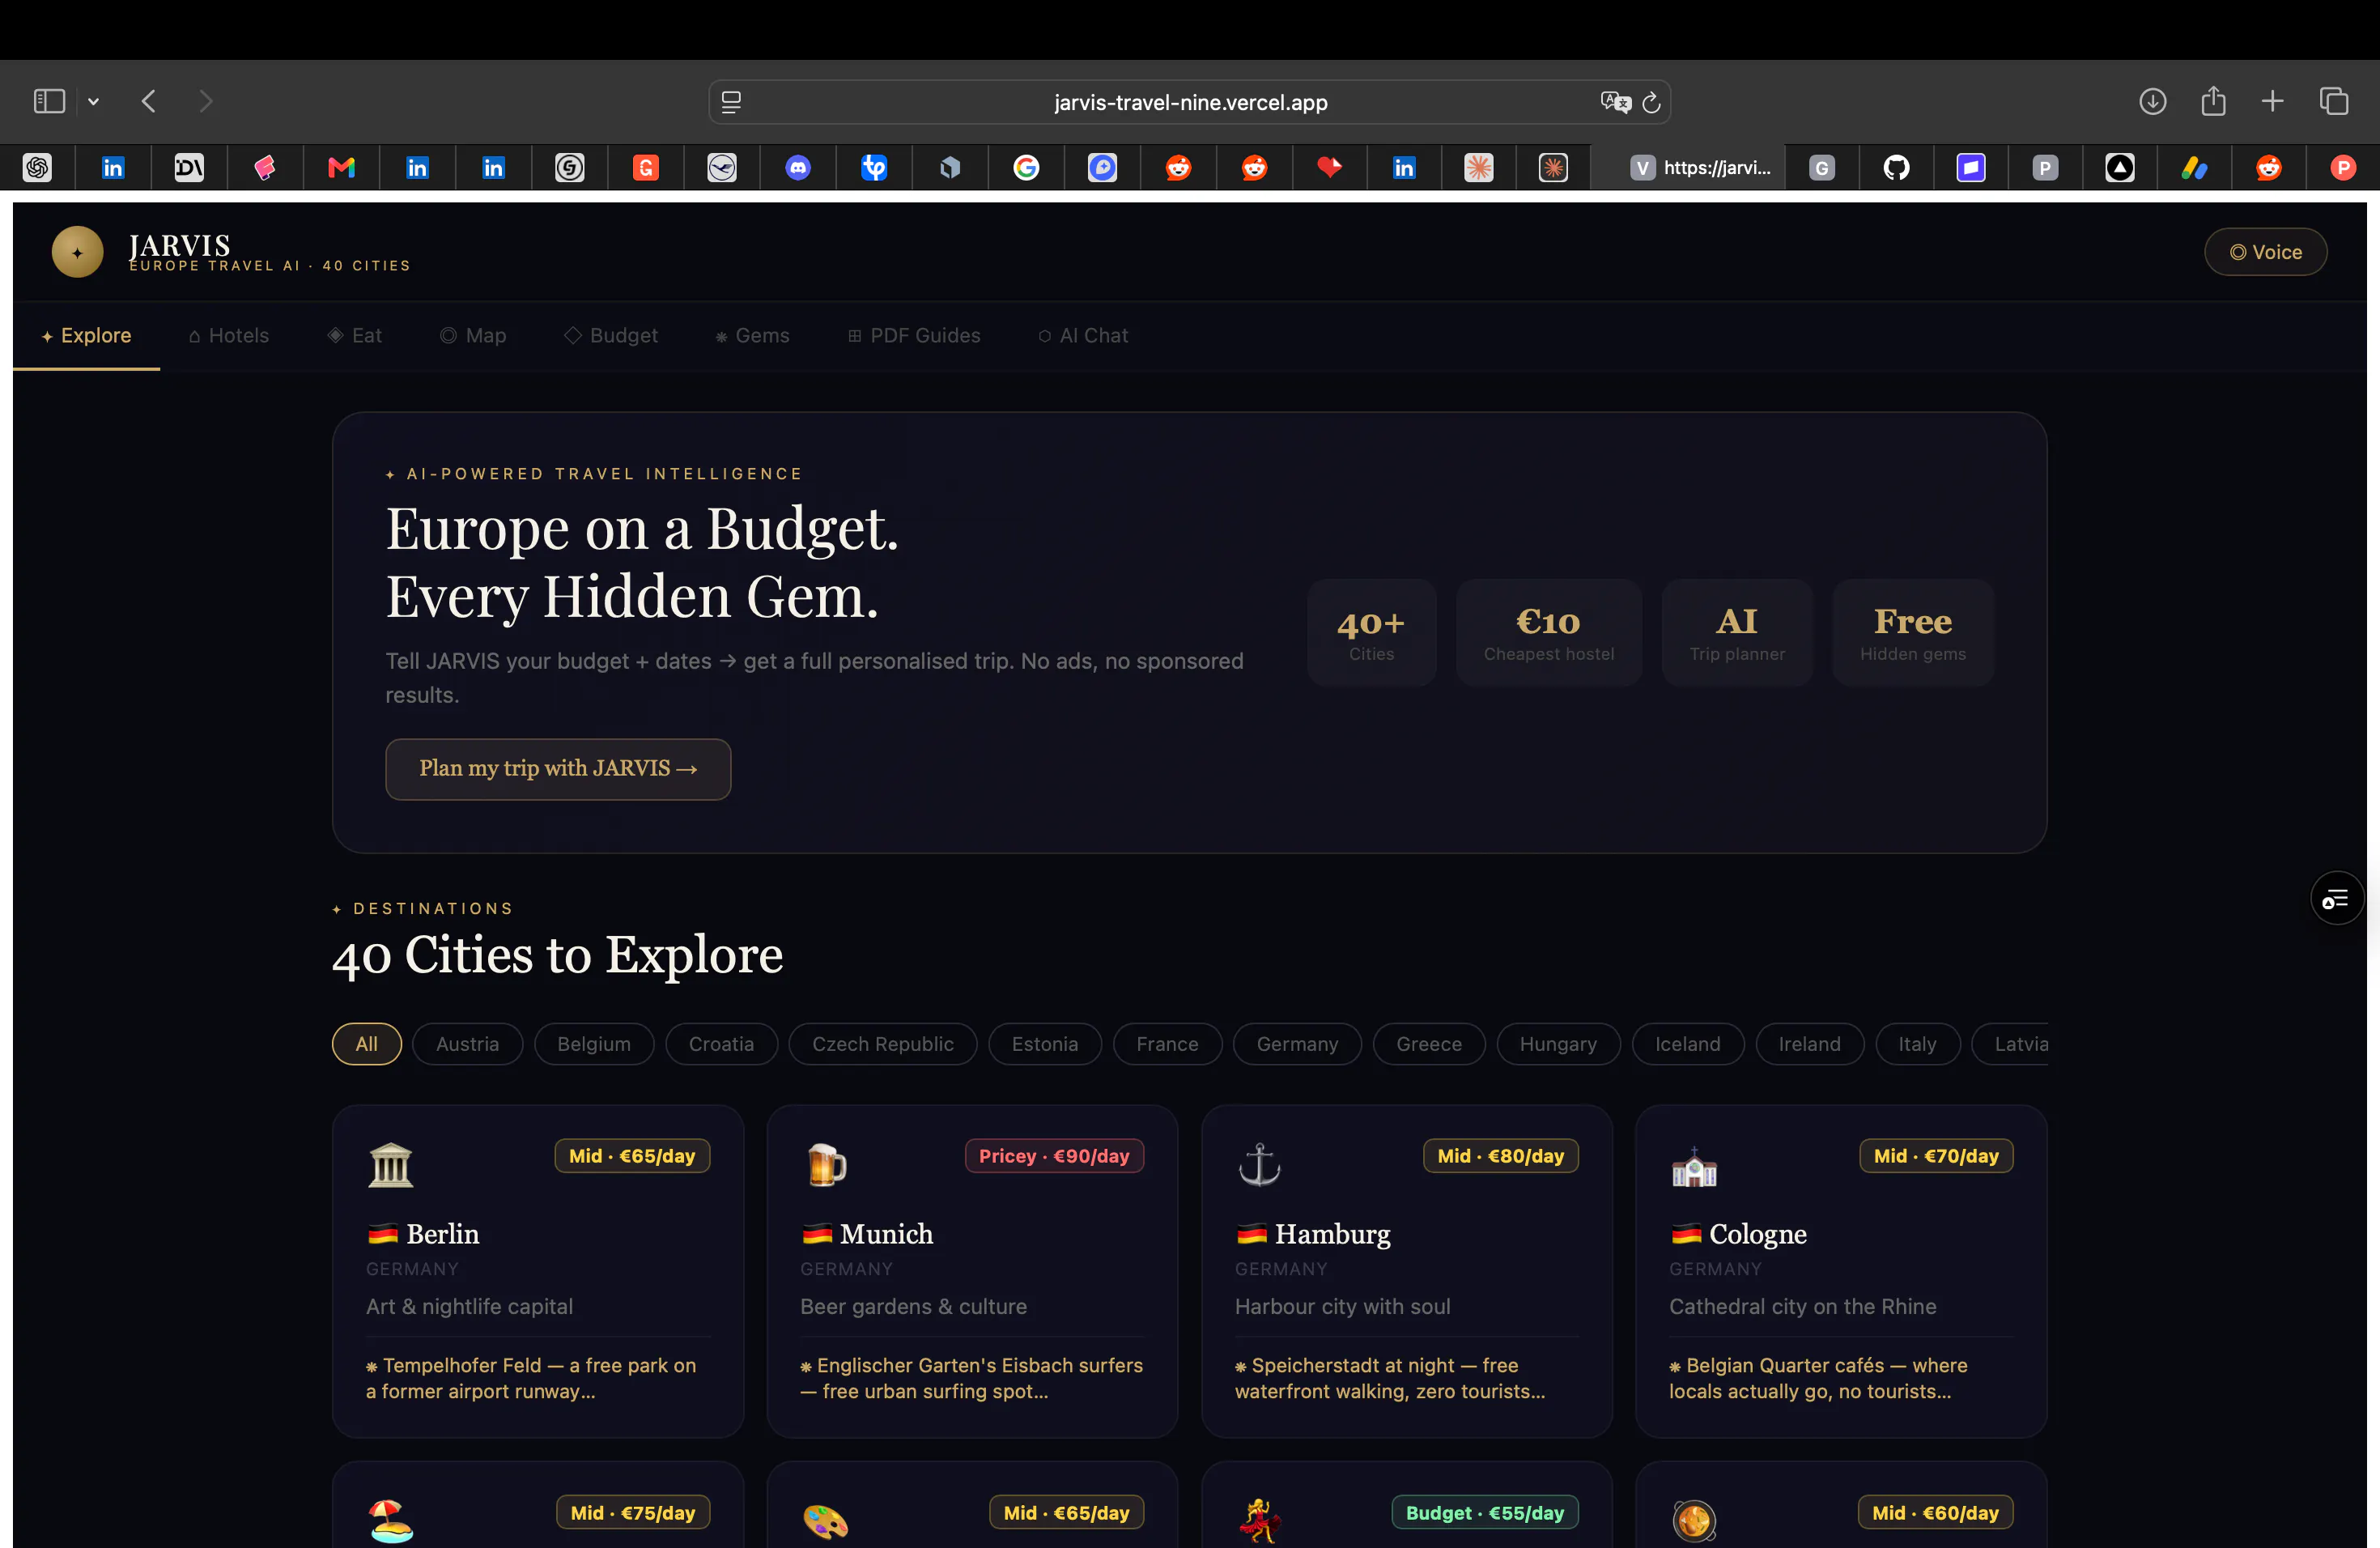Filter cities by Germany chip
The image size is (2380, 1548).
(x=1297, y=1044)
